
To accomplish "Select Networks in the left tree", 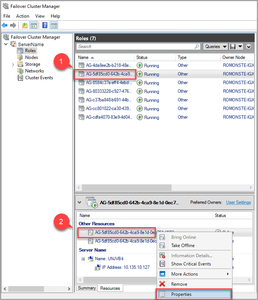I will pyautogui.click(x=34, y=71).
